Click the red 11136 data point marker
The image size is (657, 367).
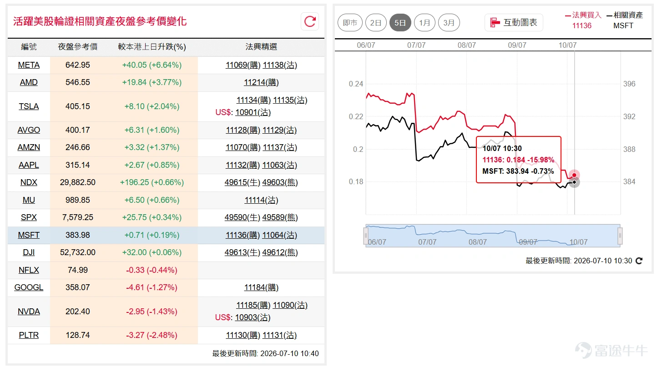coord(574,175)
